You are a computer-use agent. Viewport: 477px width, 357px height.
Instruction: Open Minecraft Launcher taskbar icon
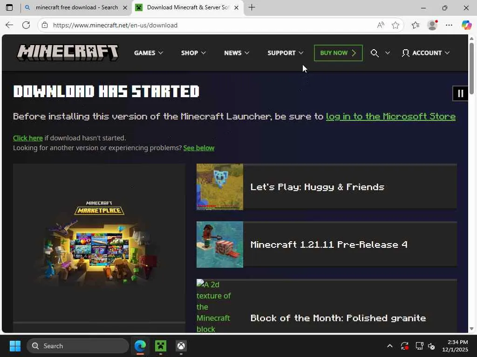tap(161, 346)
